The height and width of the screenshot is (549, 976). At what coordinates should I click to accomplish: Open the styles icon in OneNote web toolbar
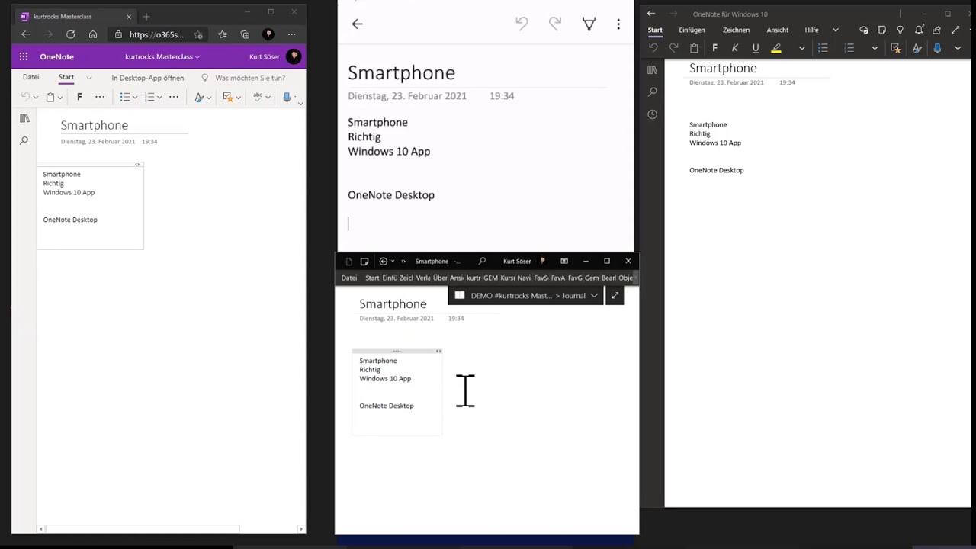(199, 97)
